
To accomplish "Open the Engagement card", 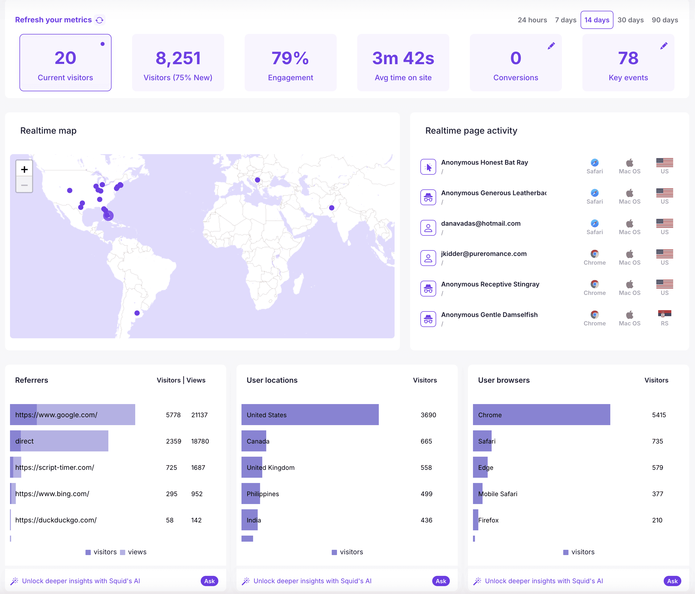I will 290,62.
